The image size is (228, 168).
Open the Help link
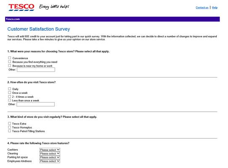click(215, 8)
